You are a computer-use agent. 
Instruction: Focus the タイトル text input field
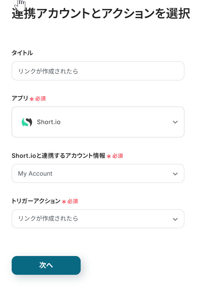98,71
